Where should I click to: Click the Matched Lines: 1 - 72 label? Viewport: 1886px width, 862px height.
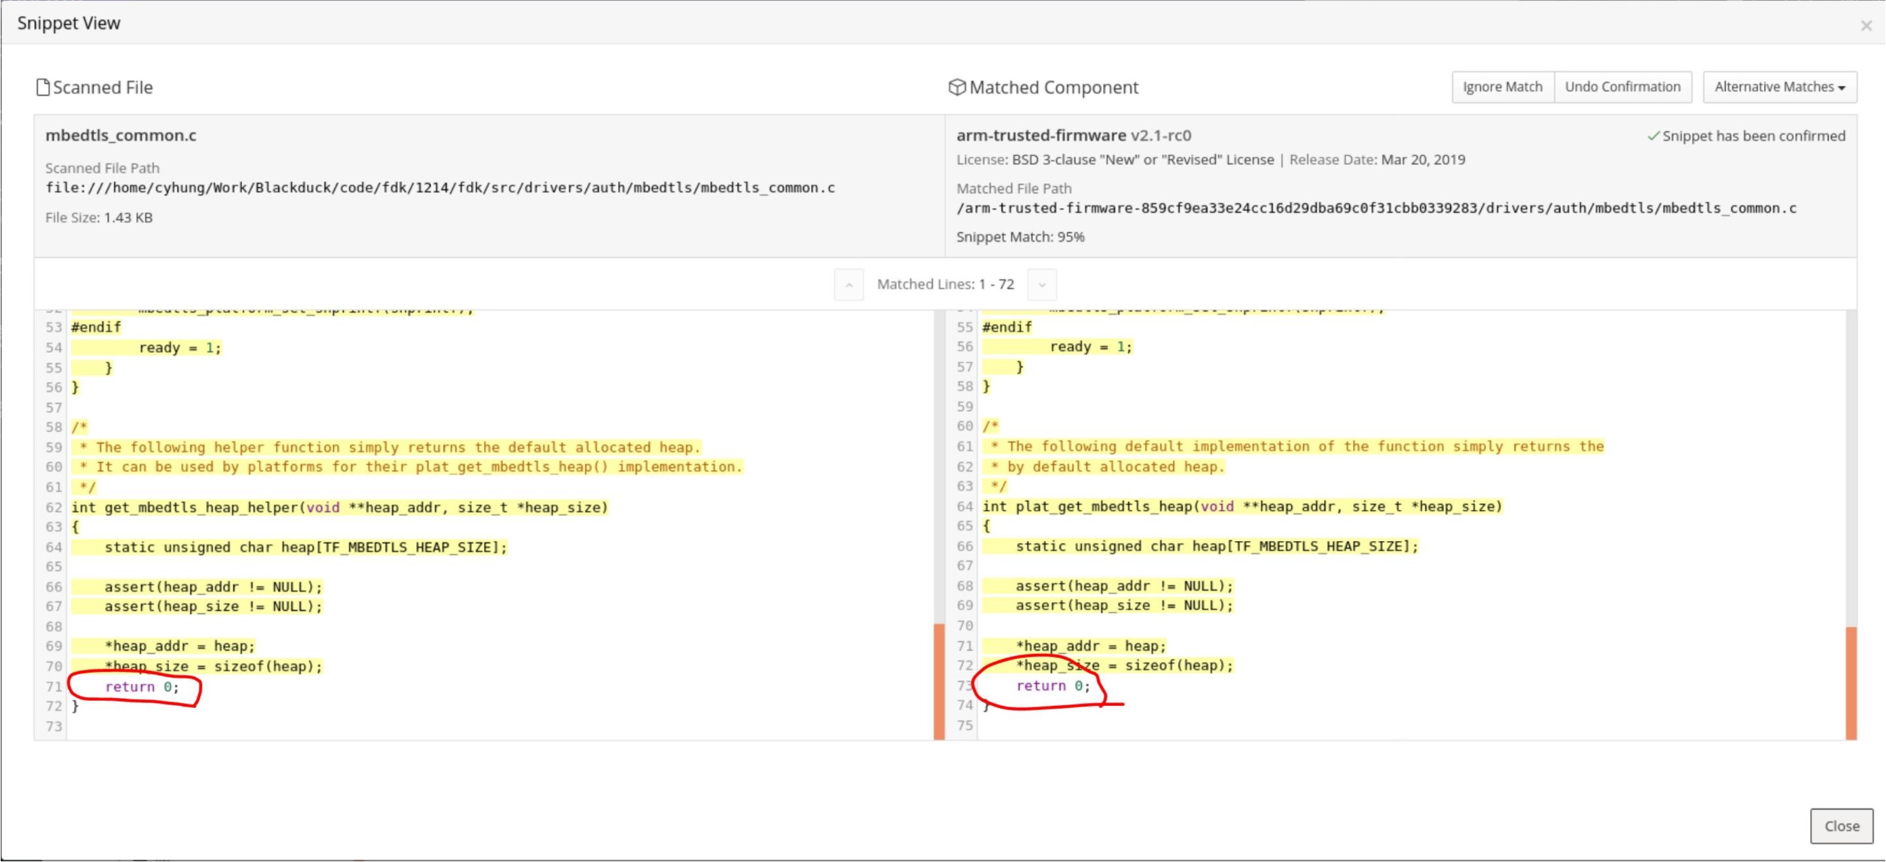click(945, 284)
